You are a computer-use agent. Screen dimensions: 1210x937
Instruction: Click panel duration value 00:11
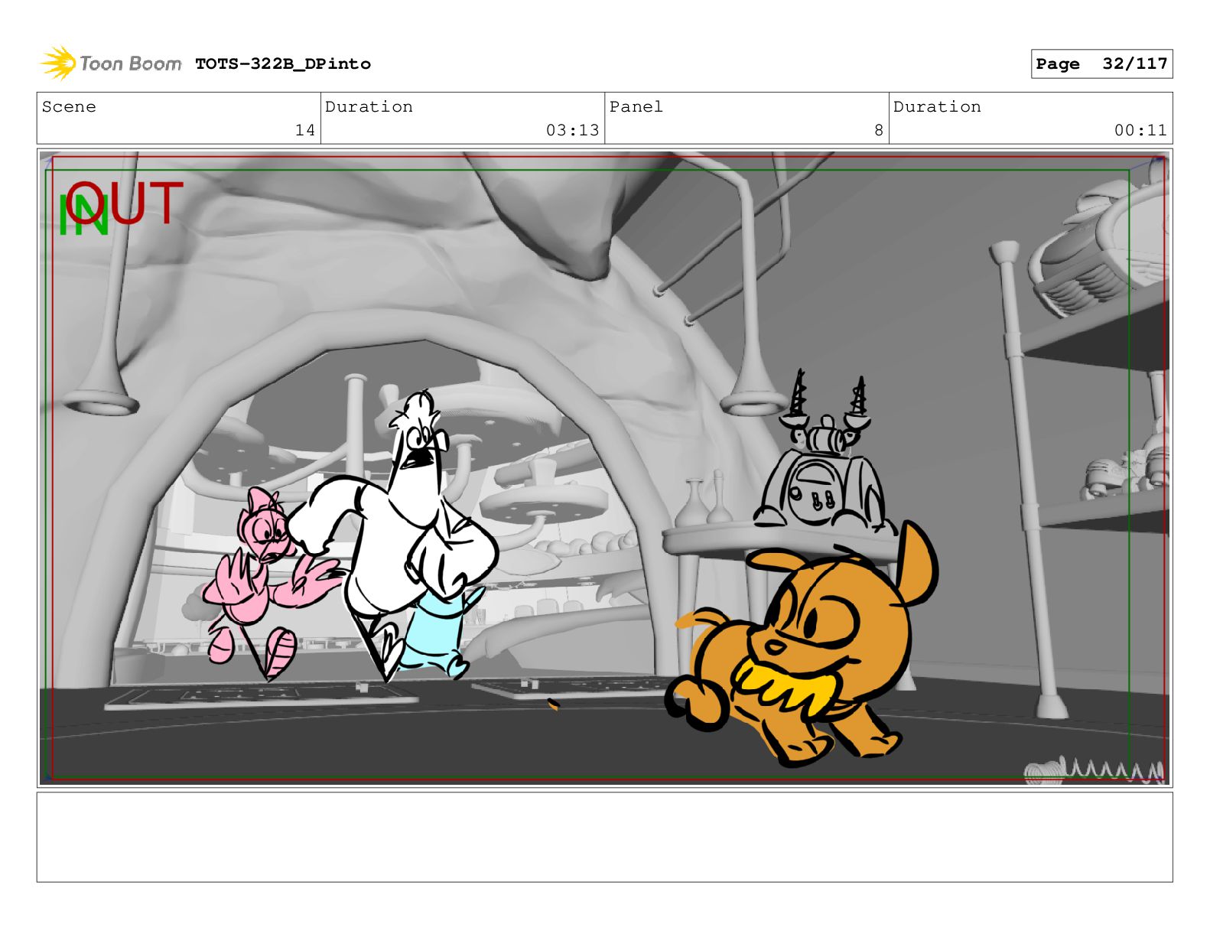(1140, 130)
